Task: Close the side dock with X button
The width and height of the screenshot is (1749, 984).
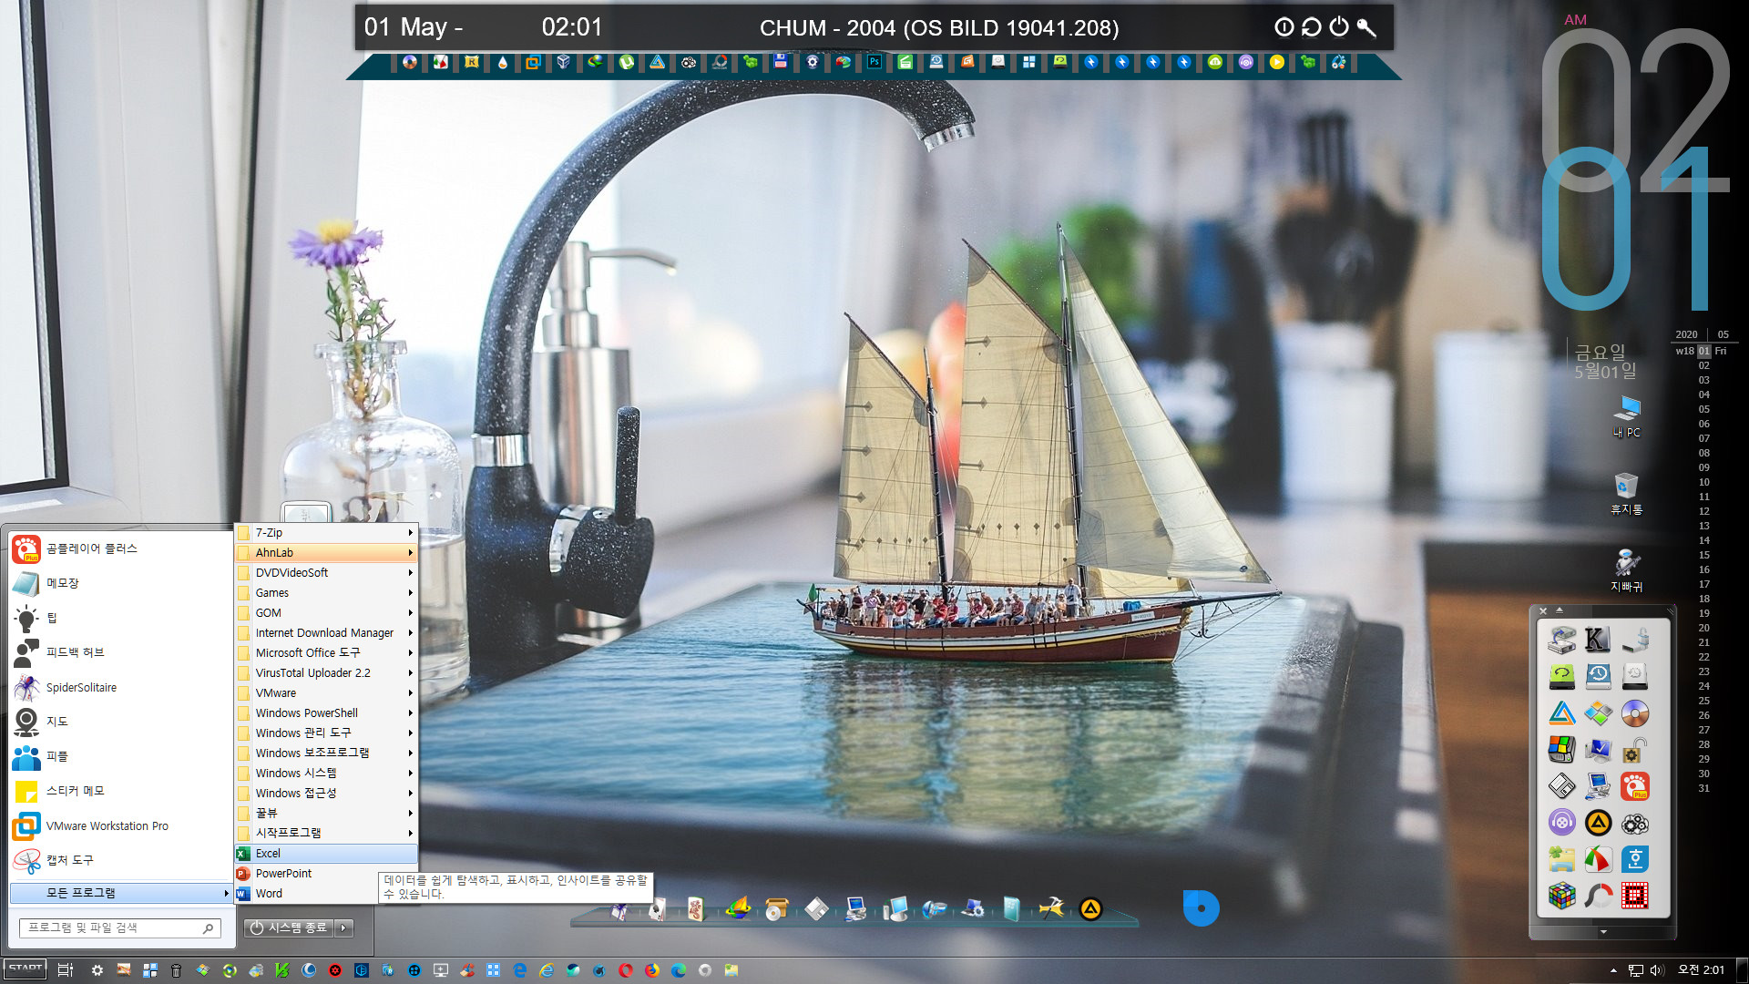Action: (x=1542, y=610)
